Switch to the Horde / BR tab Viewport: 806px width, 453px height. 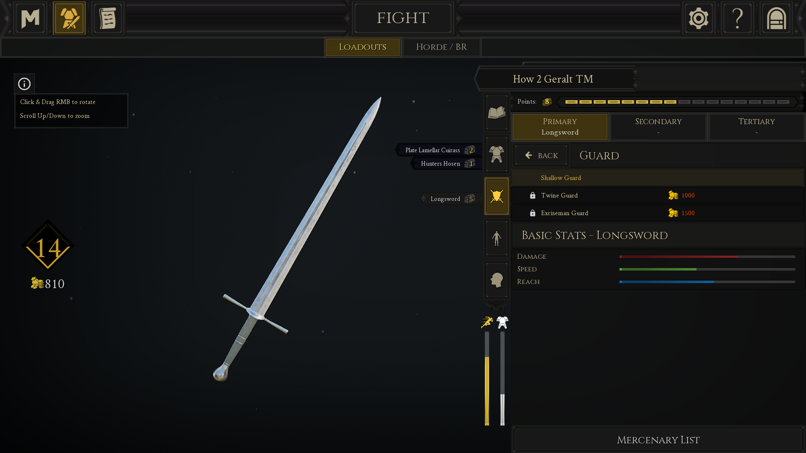point(442,47)
